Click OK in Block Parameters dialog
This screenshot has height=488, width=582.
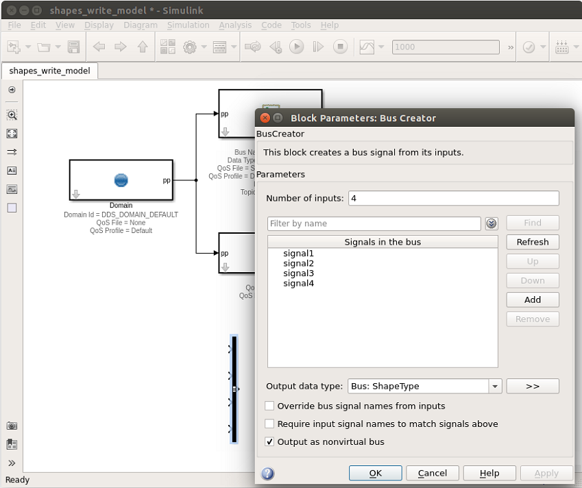pyautogui.click(x=375, y=473)
